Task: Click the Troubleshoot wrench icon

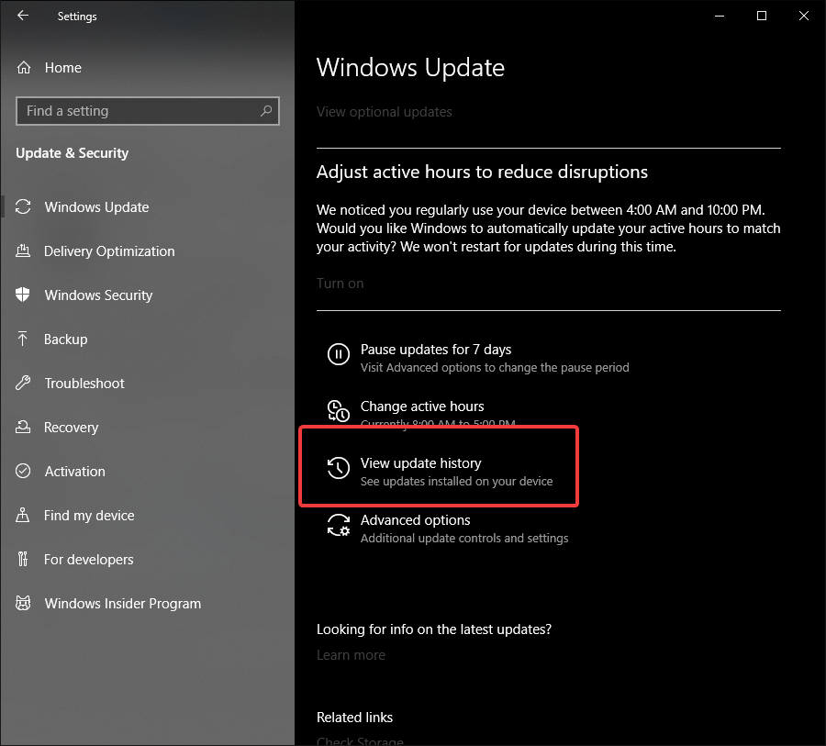Action: [x=23, y=383]
